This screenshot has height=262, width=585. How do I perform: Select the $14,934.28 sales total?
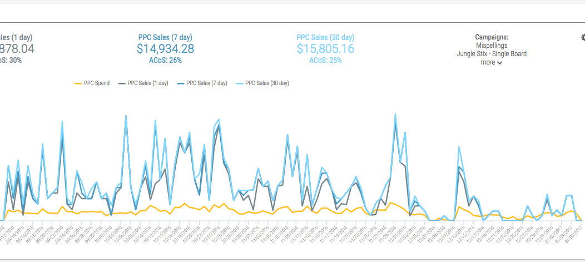165,49
